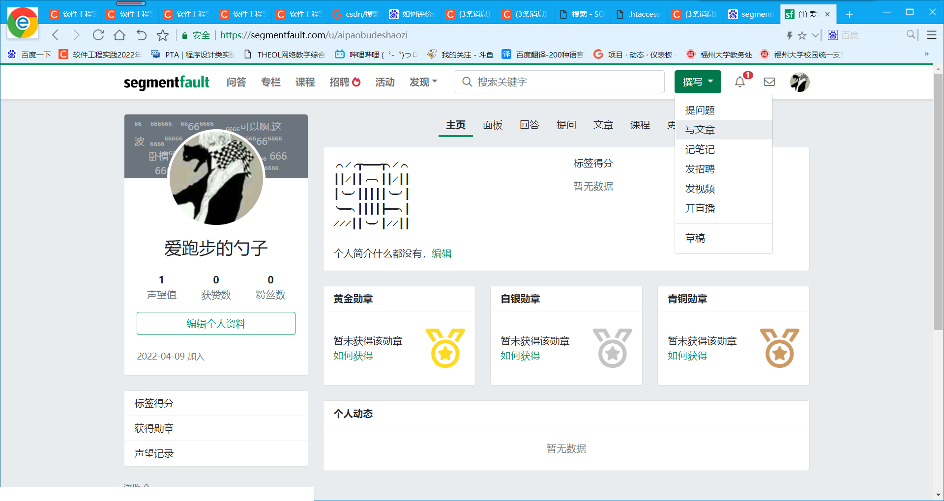The image size is (944, 501).
Task: Select 记笔记 from the write menu
Action: click(724, 149)
